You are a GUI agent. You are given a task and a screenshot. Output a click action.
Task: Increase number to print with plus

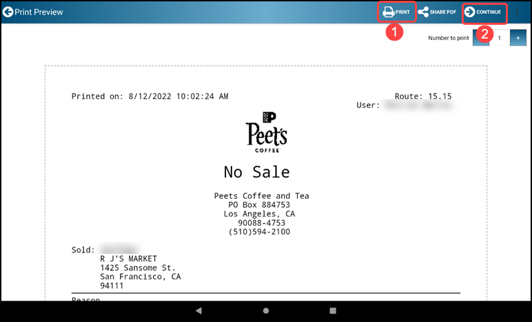pyautogui.click(x=518, y=38)
